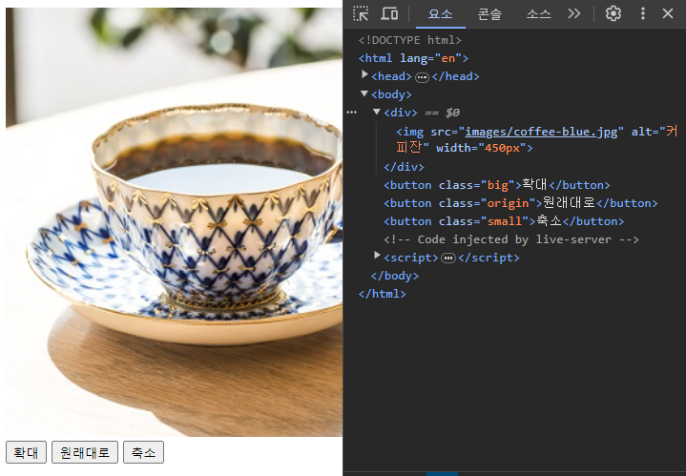Select the button class="small" node
Screen dimensions: 686x476
click(x=504, y=221)
